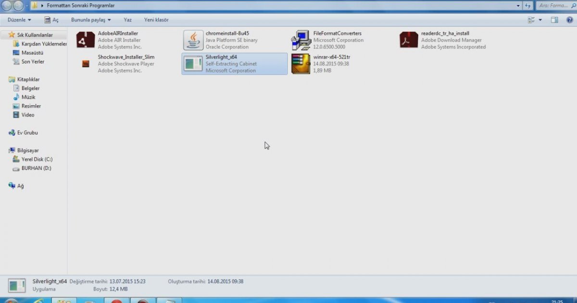Select the Silverlight_x64 file icon

pos(193,63)
